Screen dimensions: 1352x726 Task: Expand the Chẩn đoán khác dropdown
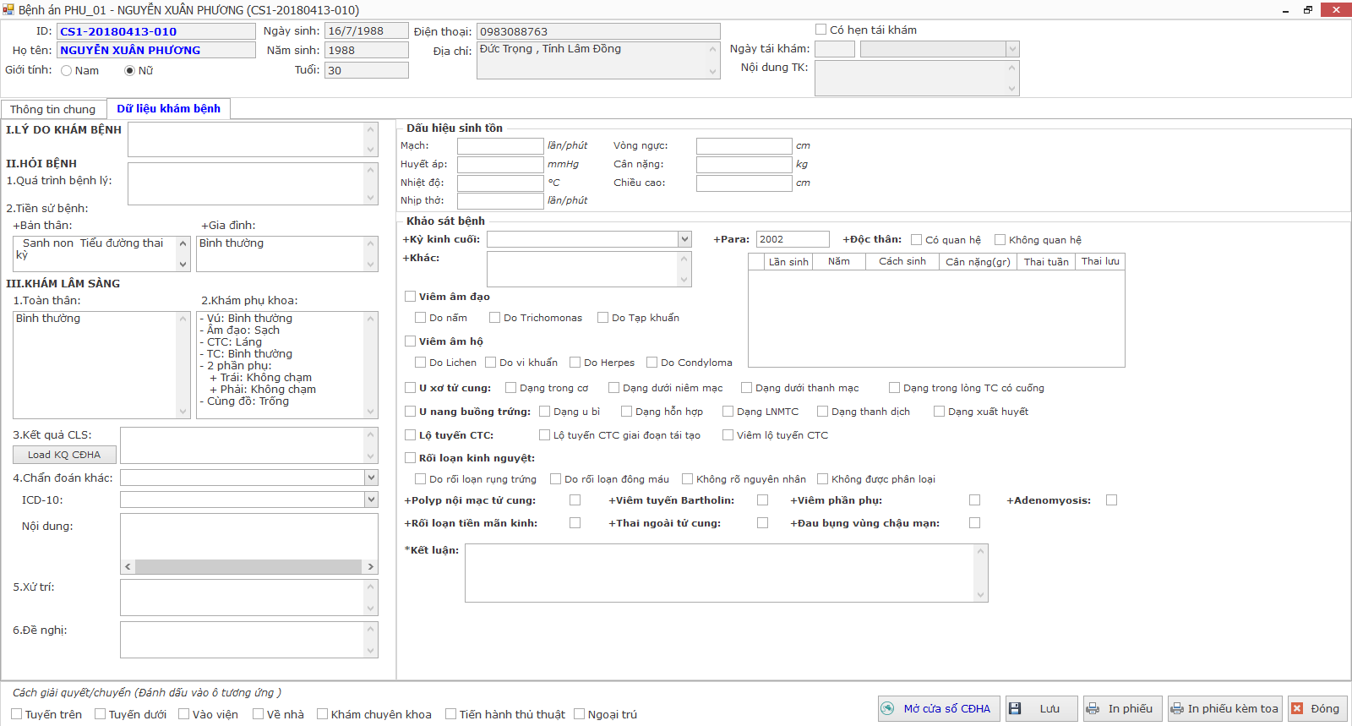pos(371,478)
